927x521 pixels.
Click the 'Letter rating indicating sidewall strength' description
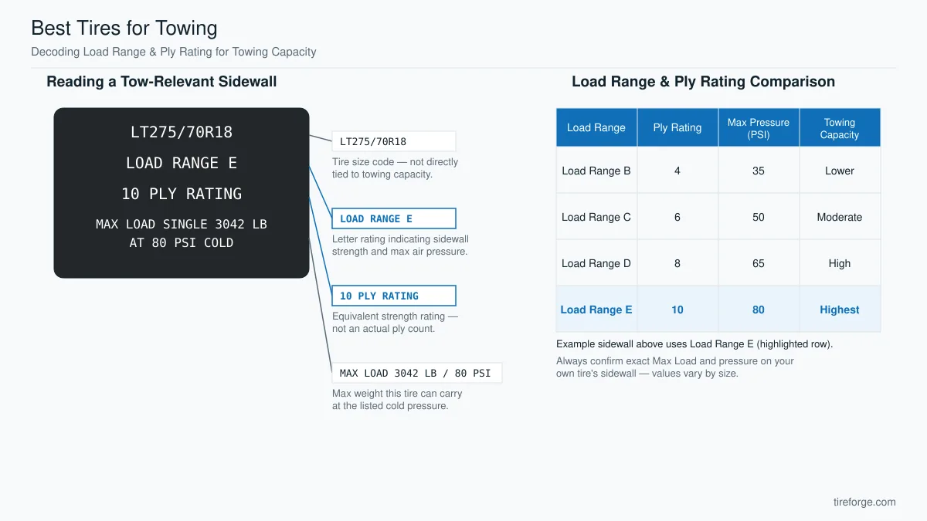pos(400,245)
